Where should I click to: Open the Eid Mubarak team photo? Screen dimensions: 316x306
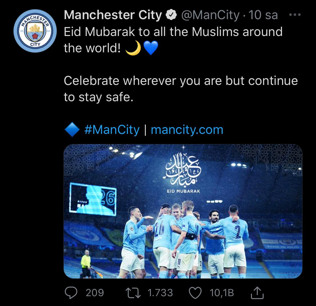pyautogui.click(x=183, y=211)
